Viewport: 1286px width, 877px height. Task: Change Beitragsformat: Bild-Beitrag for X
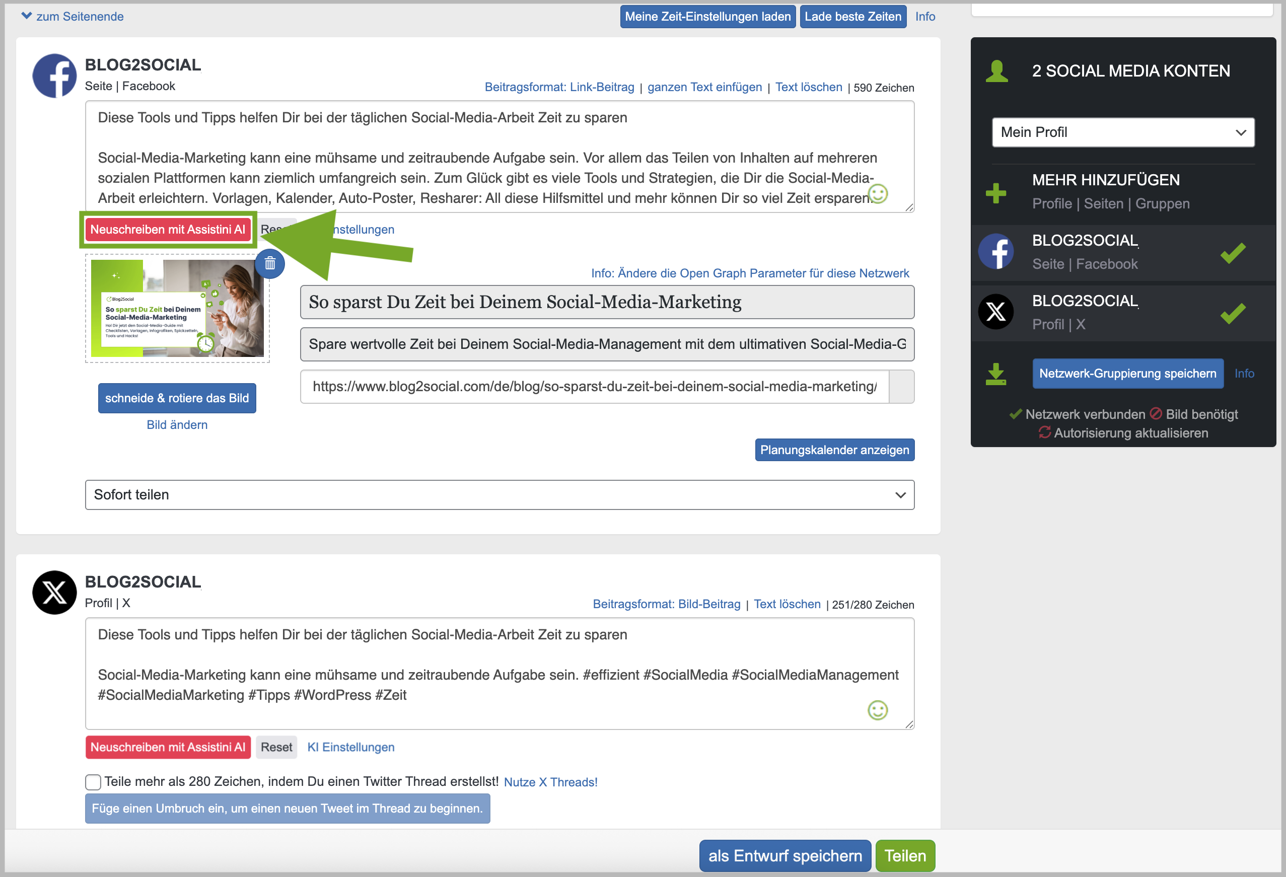tap(666, 604)
